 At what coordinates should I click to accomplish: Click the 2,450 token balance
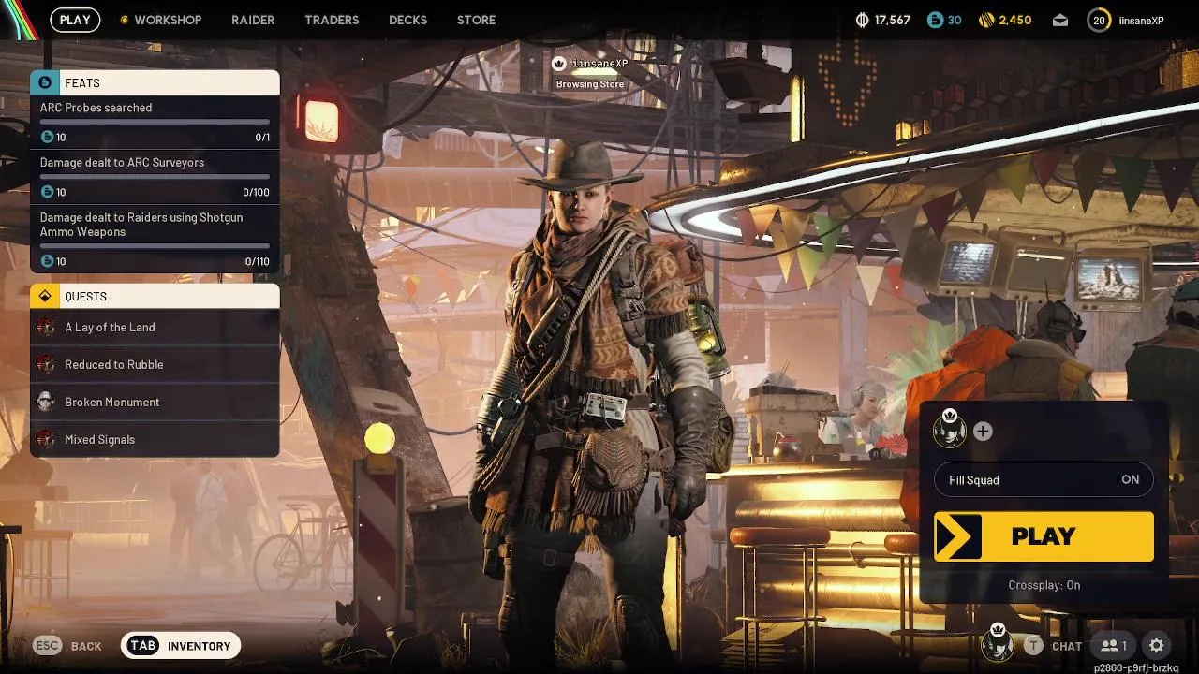[1014, 20]
